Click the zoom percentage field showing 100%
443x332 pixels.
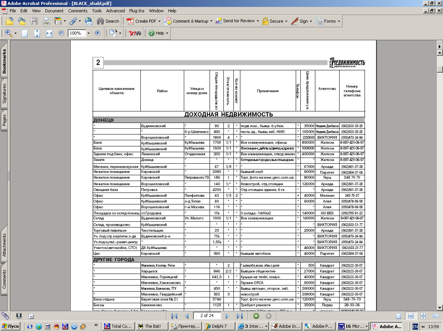tap(77, 33)
